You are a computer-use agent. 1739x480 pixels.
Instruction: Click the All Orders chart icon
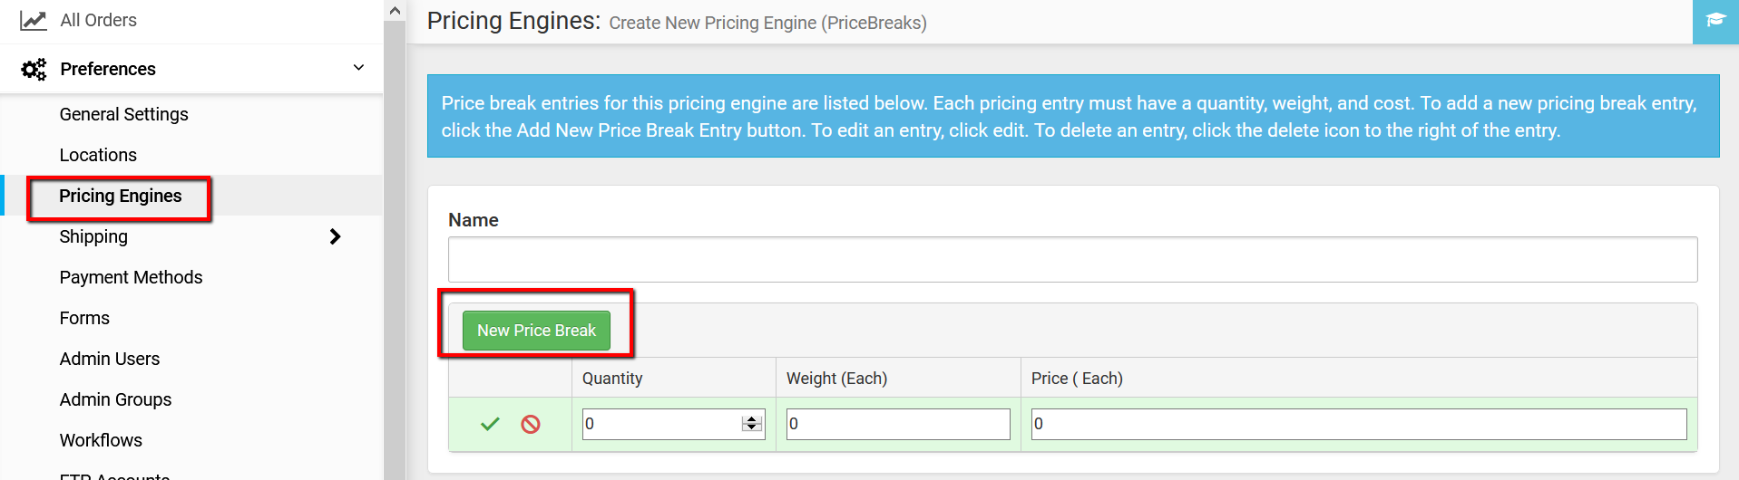[x=34, y=20]
